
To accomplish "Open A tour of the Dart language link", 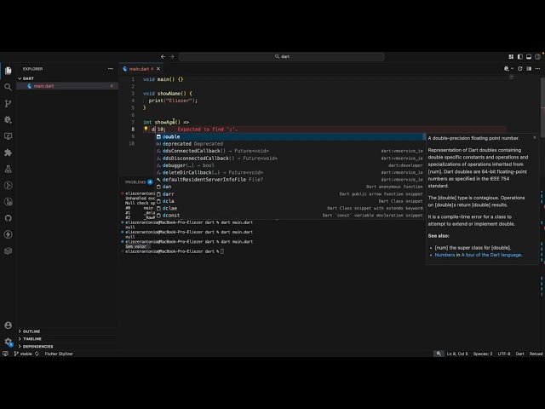I will click(491, 255).
